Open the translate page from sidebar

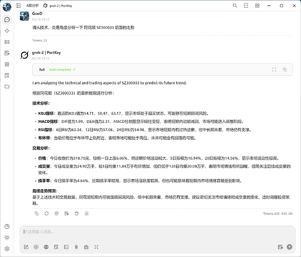[x=7, y=53]
